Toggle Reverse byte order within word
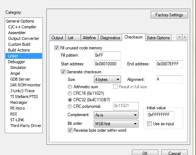This screenshot has height=155, width=196. coord(70,130)
